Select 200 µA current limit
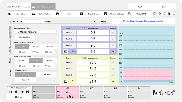This screenshot has height=102, width=182. (46, 74)
